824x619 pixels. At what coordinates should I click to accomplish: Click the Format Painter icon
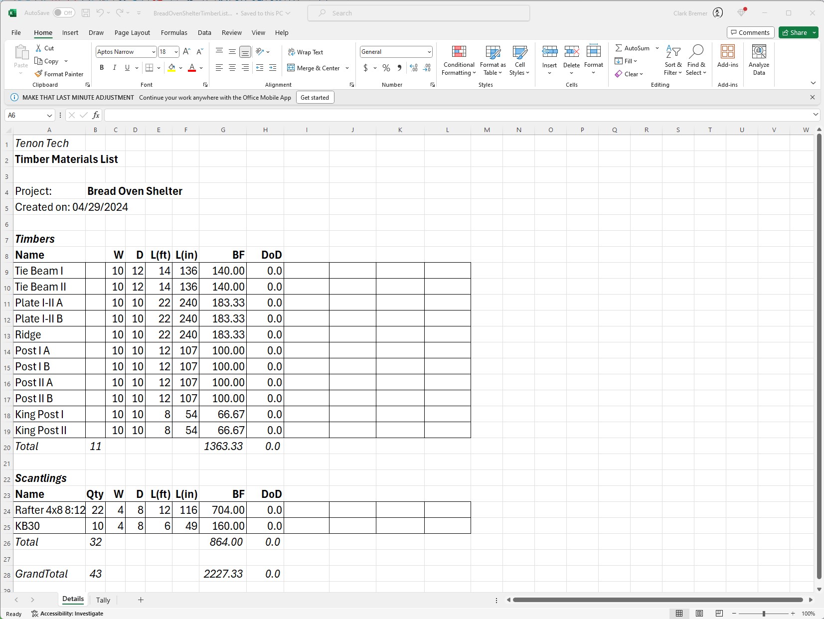point(38,74)
